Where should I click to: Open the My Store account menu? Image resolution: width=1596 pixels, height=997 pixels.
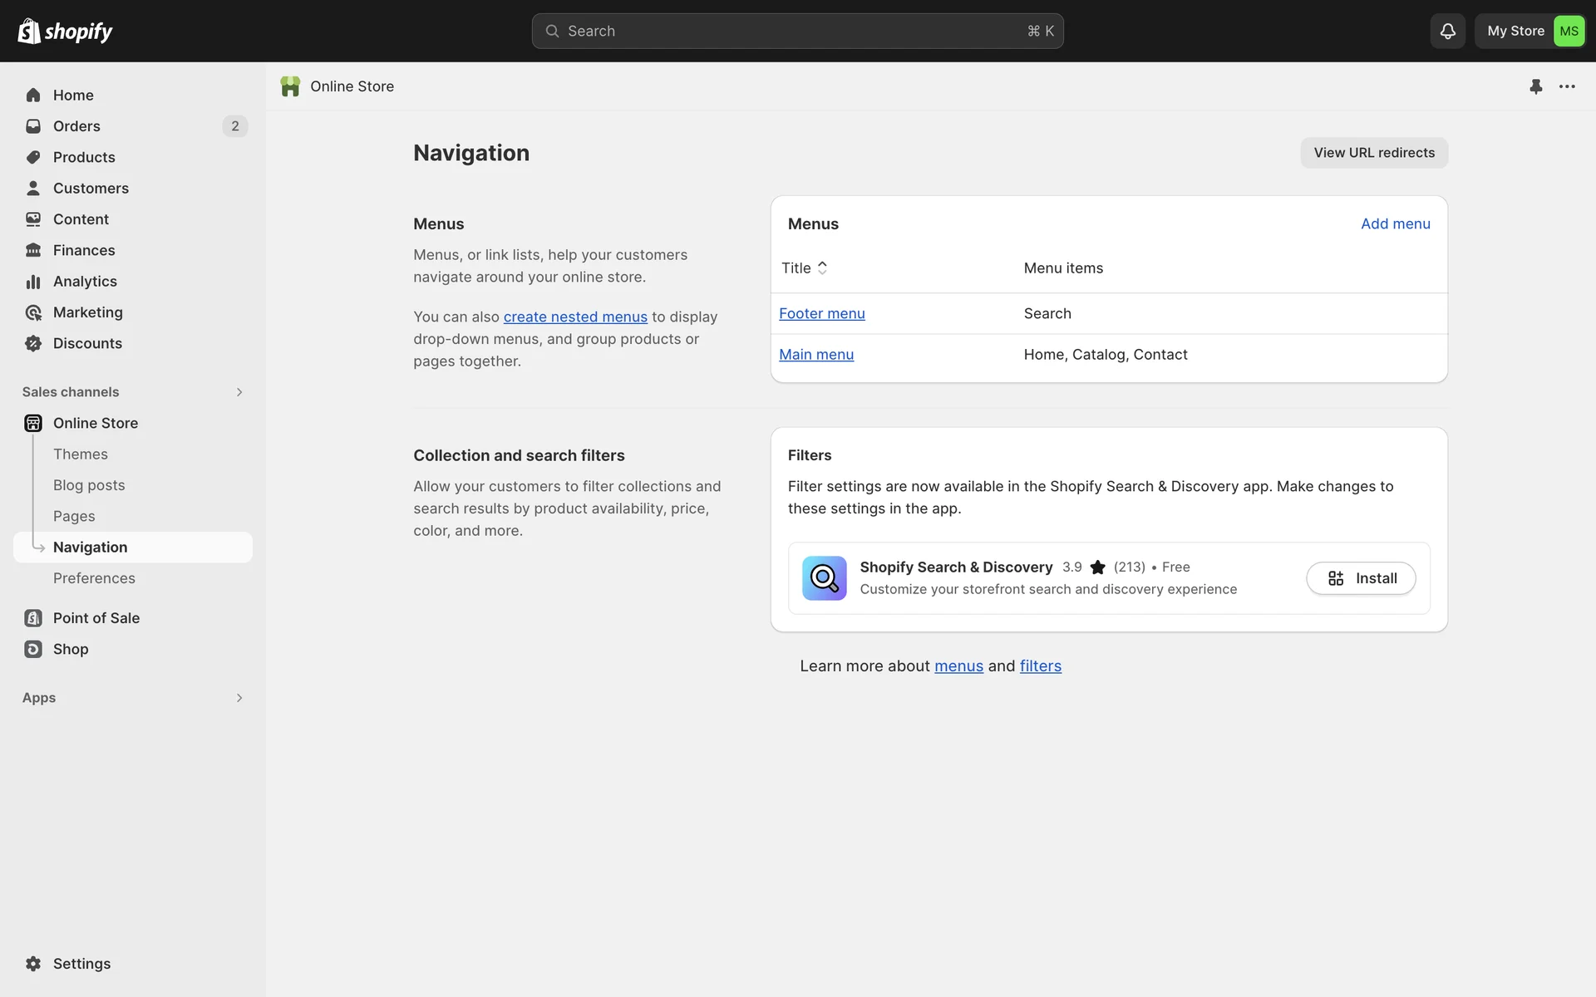(1534, 31)
